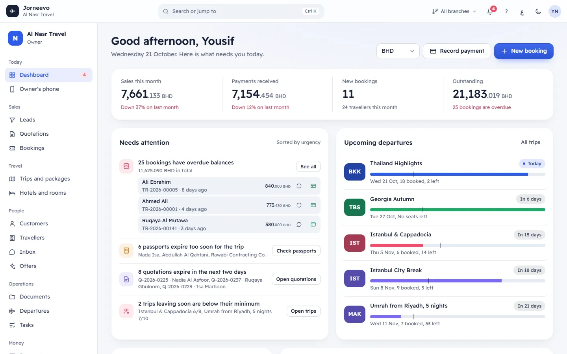Open the BKK Thailand Highlights badge

point(355,172)
